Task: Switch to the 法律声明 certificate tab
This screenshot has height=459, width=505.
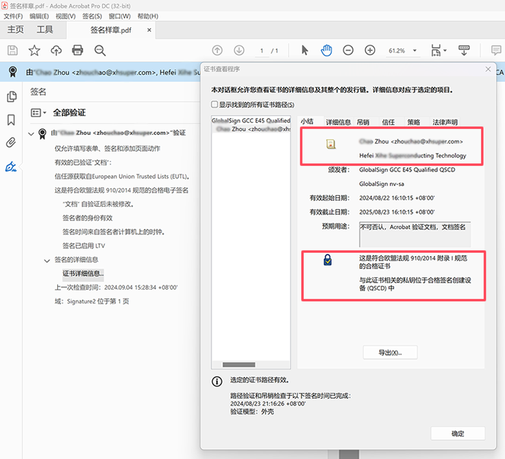Action: tap(445, 122)
